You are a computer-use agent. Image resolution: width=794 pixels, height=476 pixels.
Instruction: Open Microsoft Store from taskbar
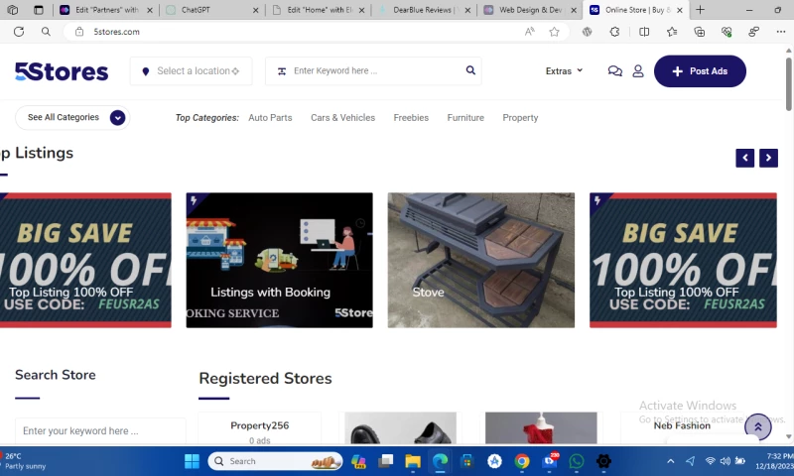(466, 461)
